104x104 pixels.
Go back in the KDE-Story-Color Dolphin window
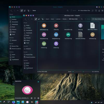tap(26, 19)
